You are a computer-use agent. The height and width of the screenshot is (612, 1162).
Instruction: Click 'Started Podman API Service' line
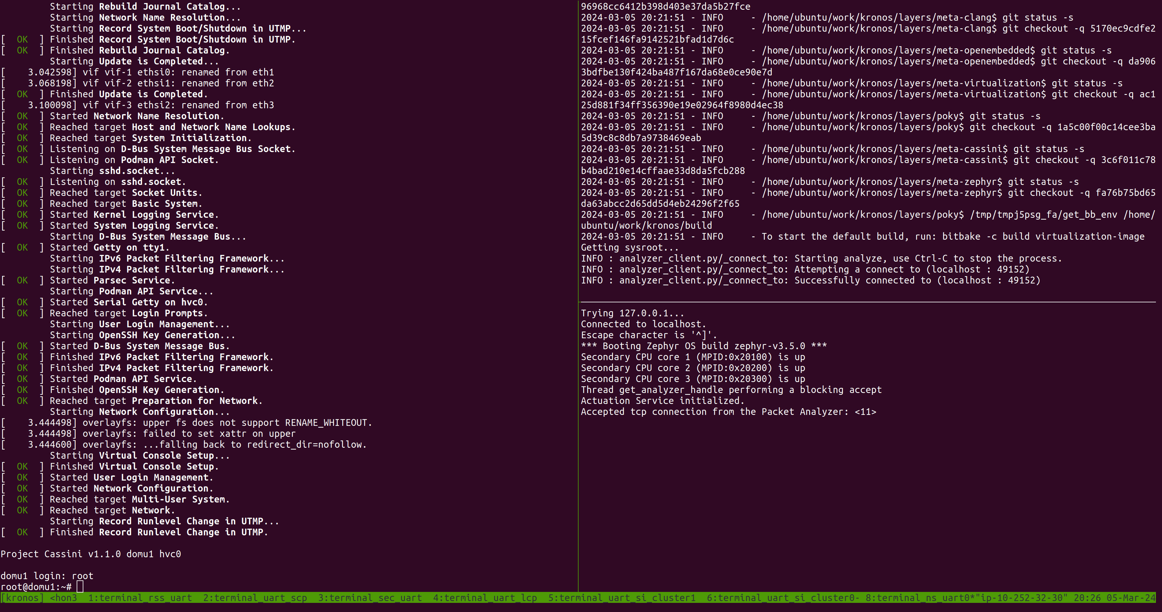[99, 379]
